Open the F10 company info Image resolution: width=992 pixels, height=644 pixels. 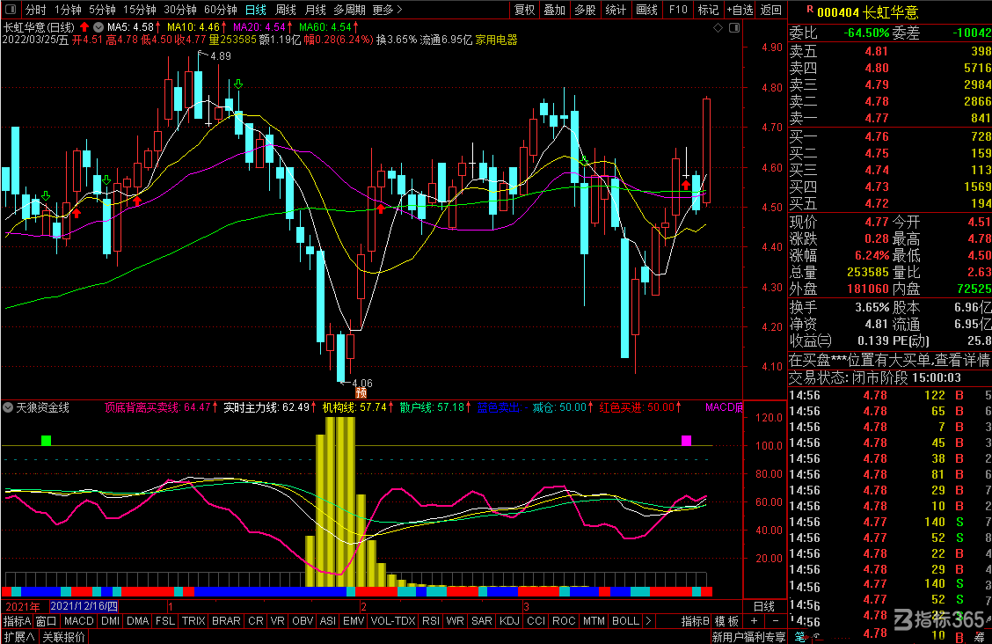click(x=677, y=10)
